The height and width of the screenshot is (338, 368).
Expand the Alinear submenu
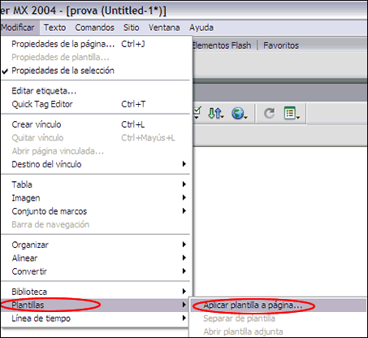pyautogui.click(x=96, y=258)
